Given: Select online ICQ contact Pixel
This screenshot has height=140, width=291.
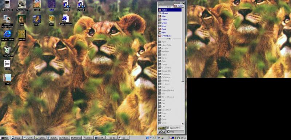Looking at the screenshot, I should 170,29.
